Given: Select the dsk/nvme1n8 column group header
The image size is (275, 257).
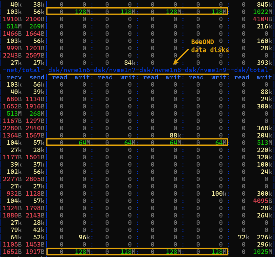Looking at the screenshot, I should [160, 70].
